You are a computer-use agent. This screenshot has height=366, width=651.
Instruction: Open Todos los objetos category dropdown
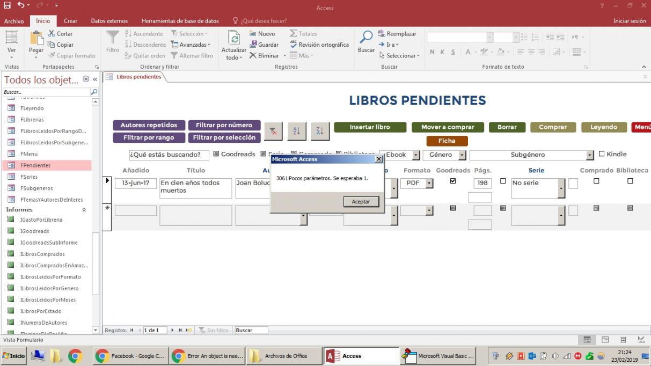(86, 79)
